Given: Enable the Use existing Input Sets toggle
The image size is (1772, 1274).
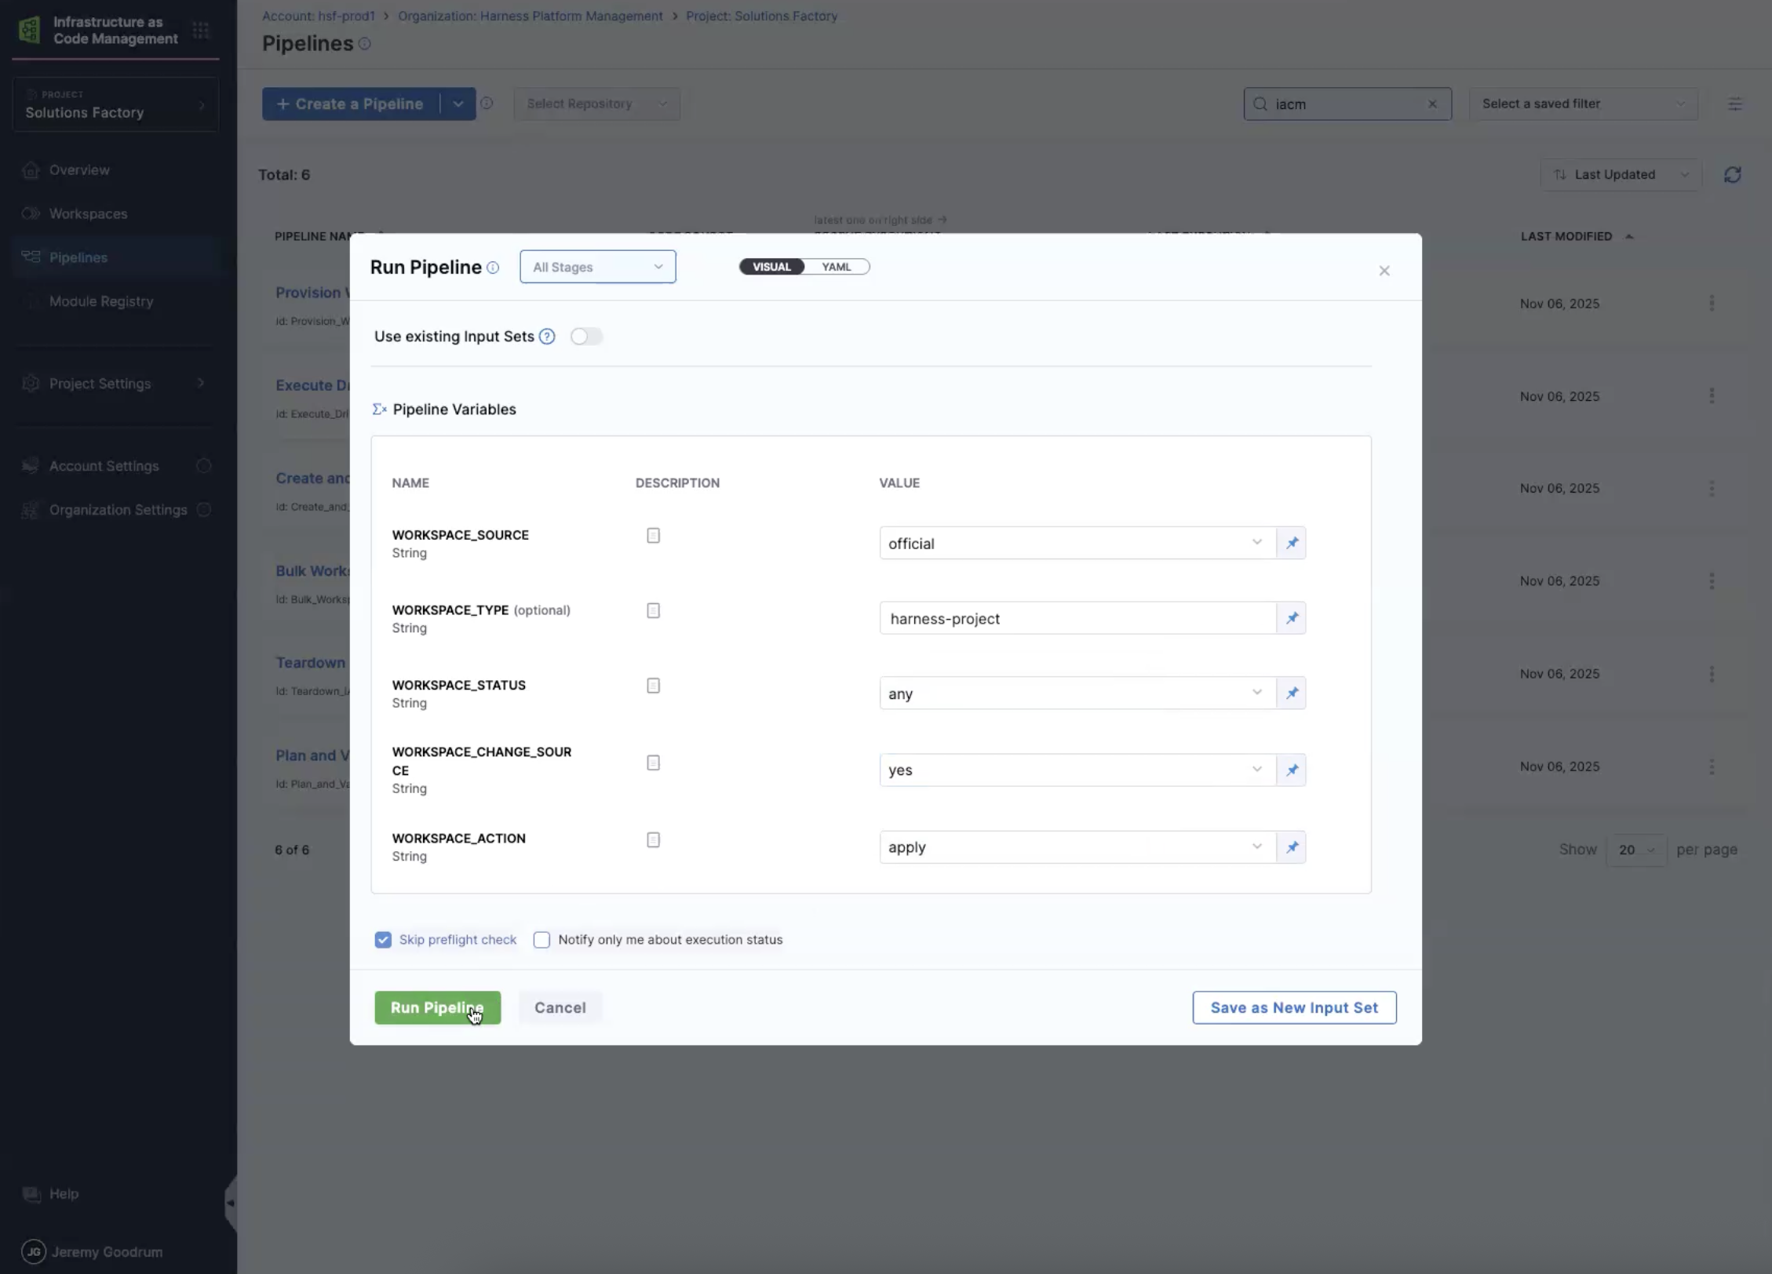Looking at the screenshot, I should pyautogui.click(x=586, y=337).
